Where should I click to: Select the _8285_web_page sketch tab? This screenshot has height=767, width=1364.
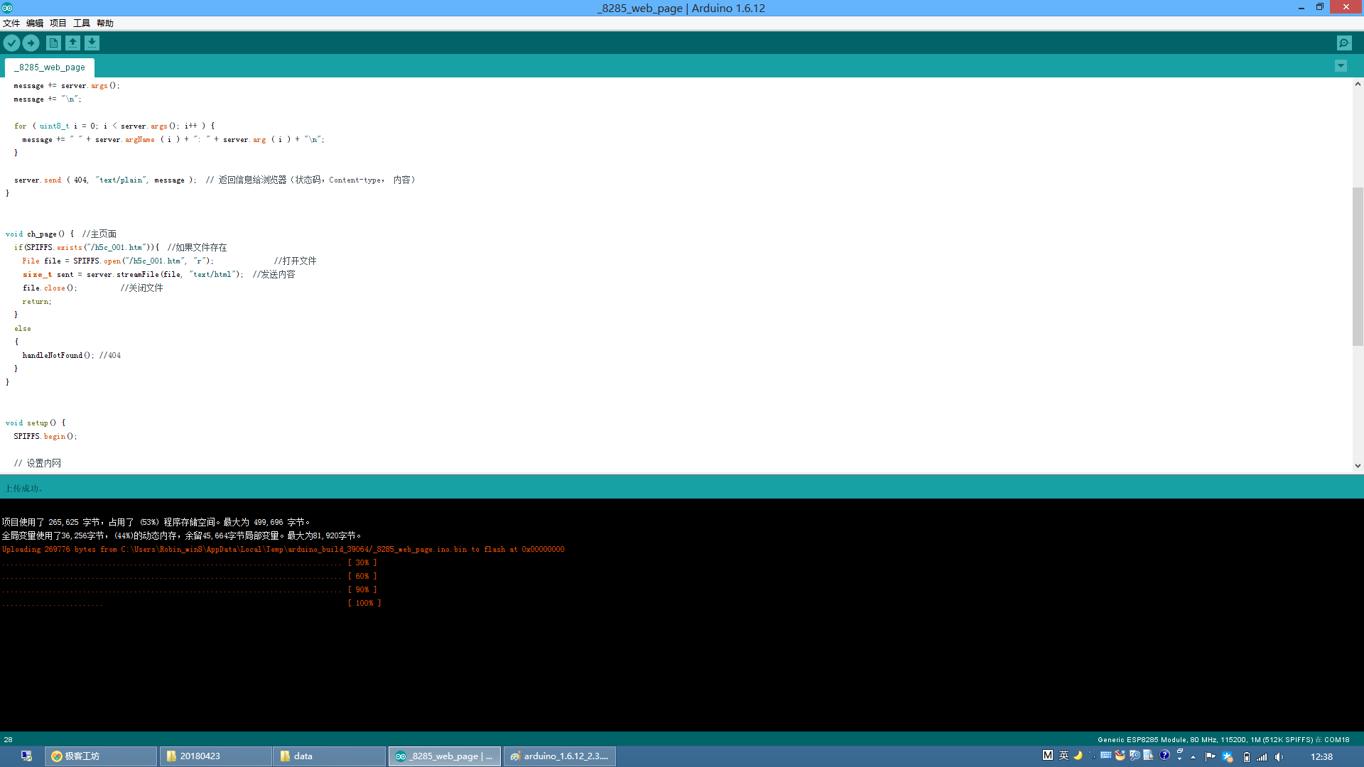pyautogui.click(x=50, y=67)
